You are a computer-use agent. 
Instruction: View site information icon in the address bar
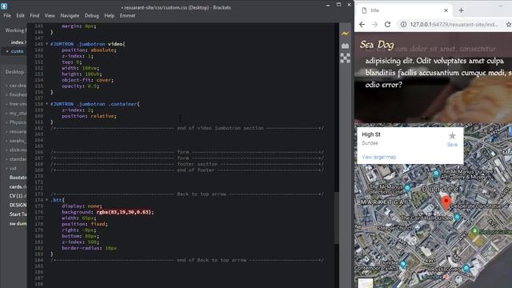pyautogui.click(x=403, y=25)
